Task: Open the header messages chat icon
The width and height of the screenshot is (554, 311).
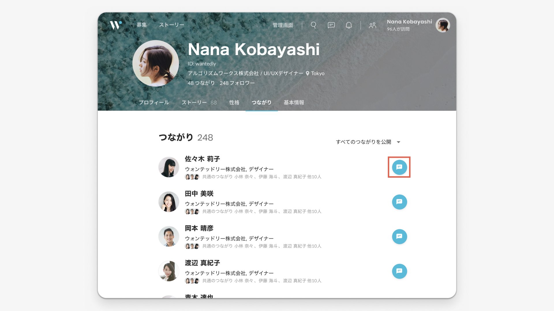Action: 331,25
